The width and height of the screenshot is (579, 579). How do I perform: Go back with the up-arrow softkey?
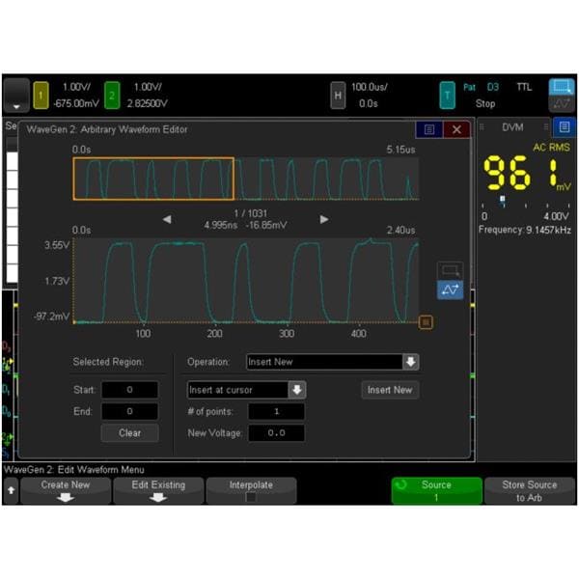(x=11, y=491)
